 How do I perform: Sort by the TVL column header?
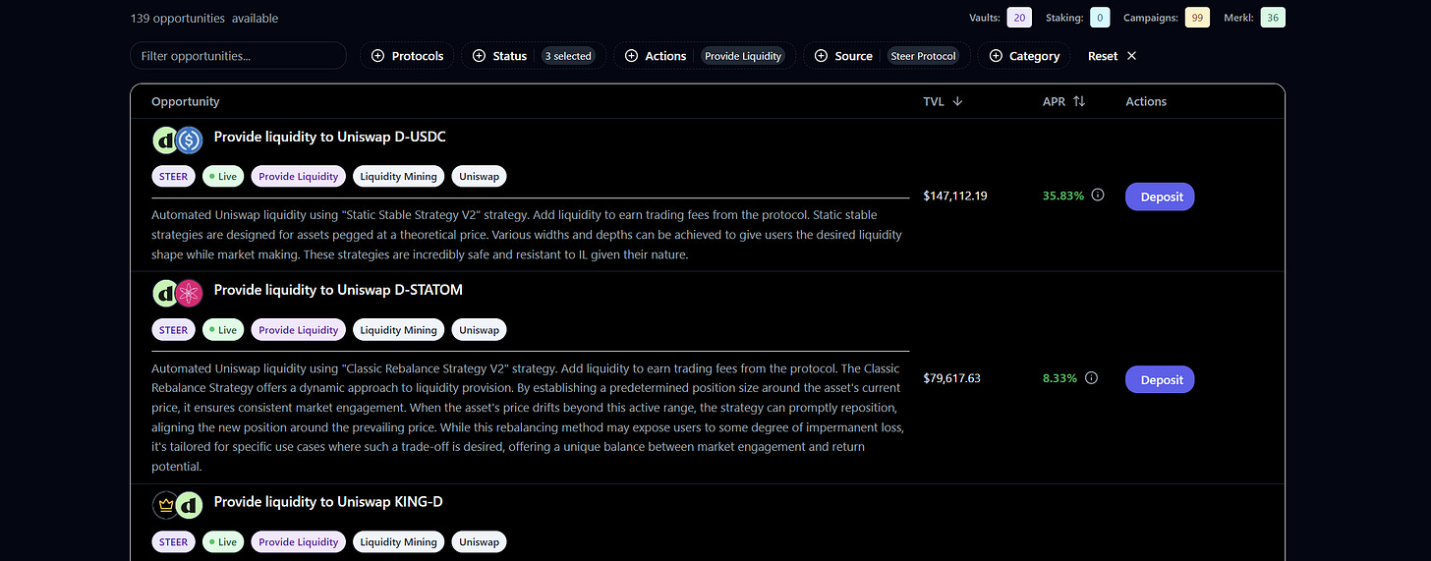tap(943, 101)
